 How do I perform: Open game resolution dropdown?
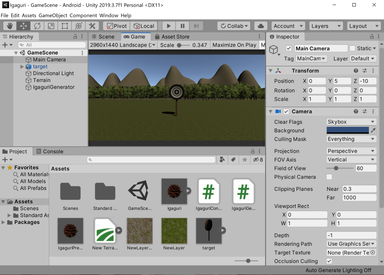(x=123, y=45)
